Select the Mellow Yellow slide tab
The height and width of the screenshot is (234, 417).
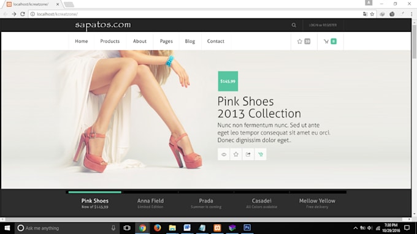pyautogui.click(x=317, y=203)
